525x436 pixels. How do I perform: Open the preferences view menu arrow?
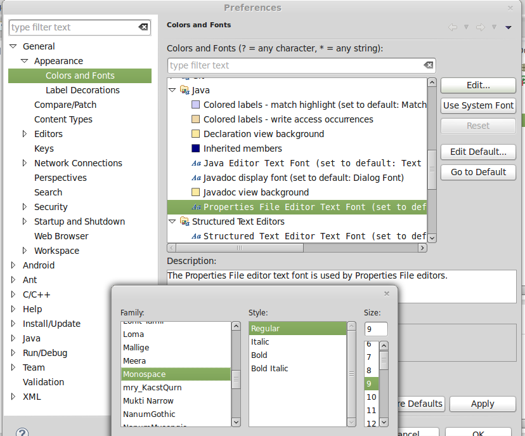[509, 27]
